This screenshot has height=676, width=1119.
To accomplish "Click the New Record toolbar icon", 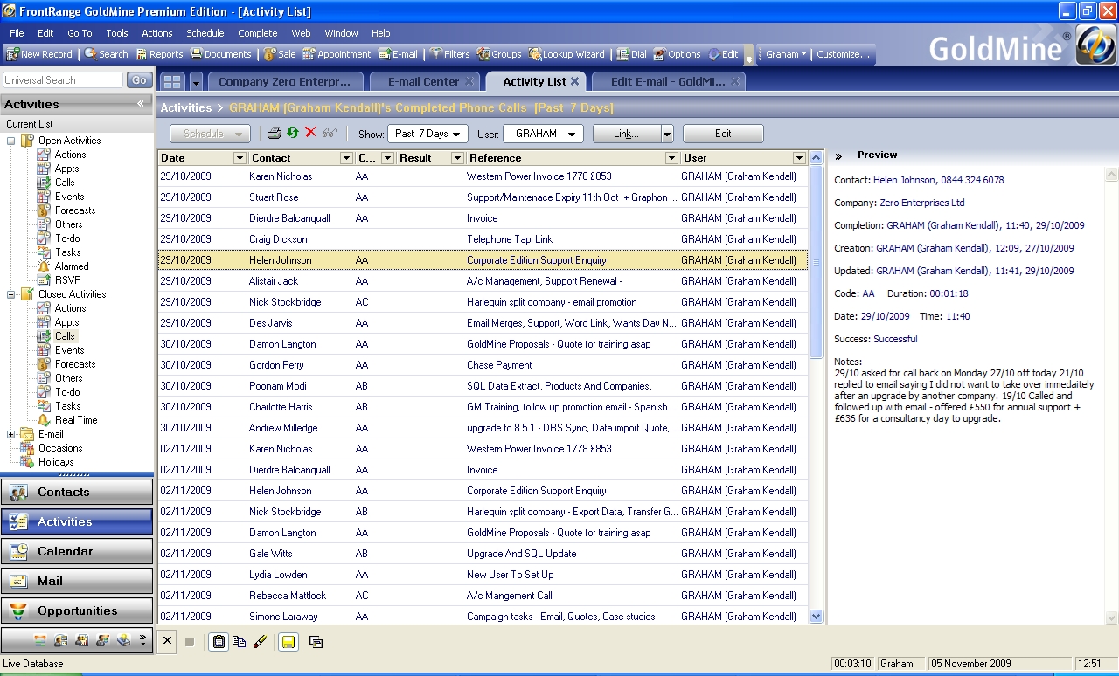I will coord(39,54).
